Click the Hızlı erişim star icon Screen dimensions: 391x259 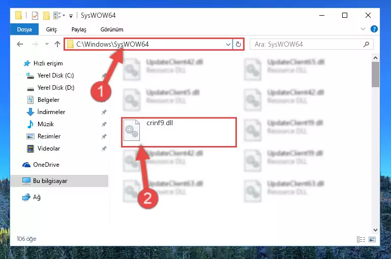(x=27, y=63)
